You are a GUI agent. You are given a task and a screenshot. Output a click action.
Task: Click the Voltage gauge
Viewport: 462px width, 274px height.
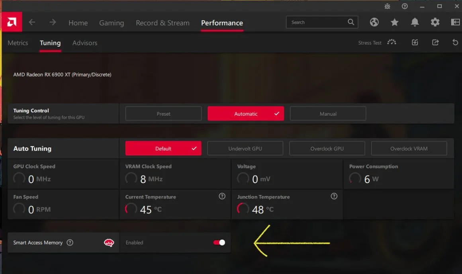[243, 178]
